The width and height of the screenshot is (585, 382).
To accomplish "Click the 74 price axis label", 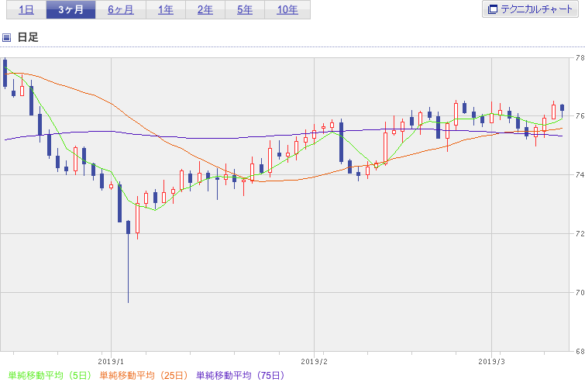I will 580,174.
